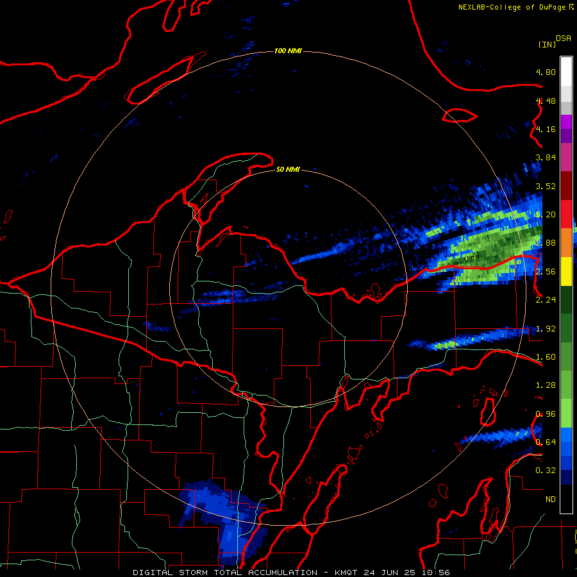The width and height of the screenshot is (577, 577).
Task: Click the 3.84 legend value
Action: (x=546, y=158)
